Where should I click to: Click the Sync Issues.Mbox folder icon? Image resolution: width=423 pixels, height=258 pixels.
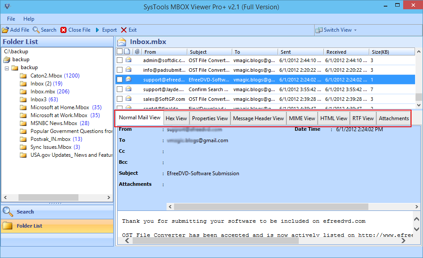coord(23,147)
